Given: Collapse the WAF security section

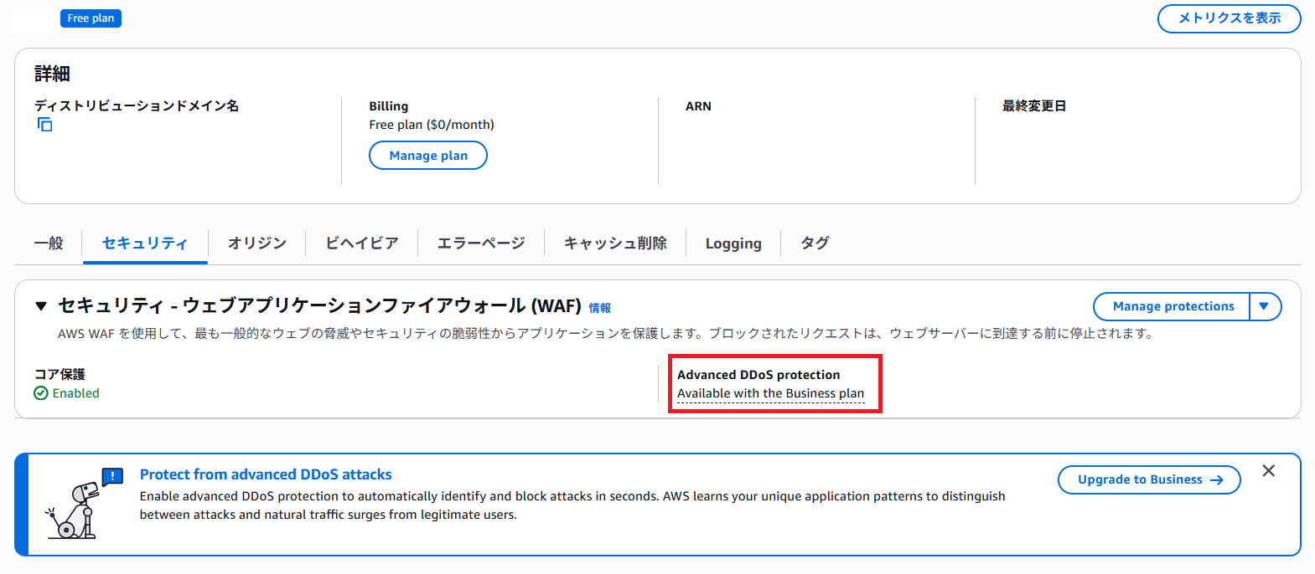Looking at the screenshot, I should [x=40, y=306].
